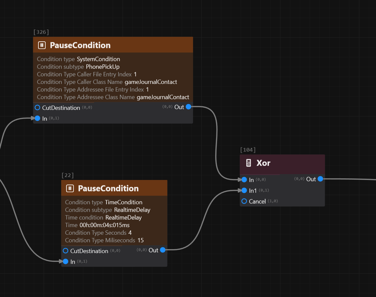
Task: Click the pause icon on the SystemCondition PauseCondition node
Action: (42, 45)
